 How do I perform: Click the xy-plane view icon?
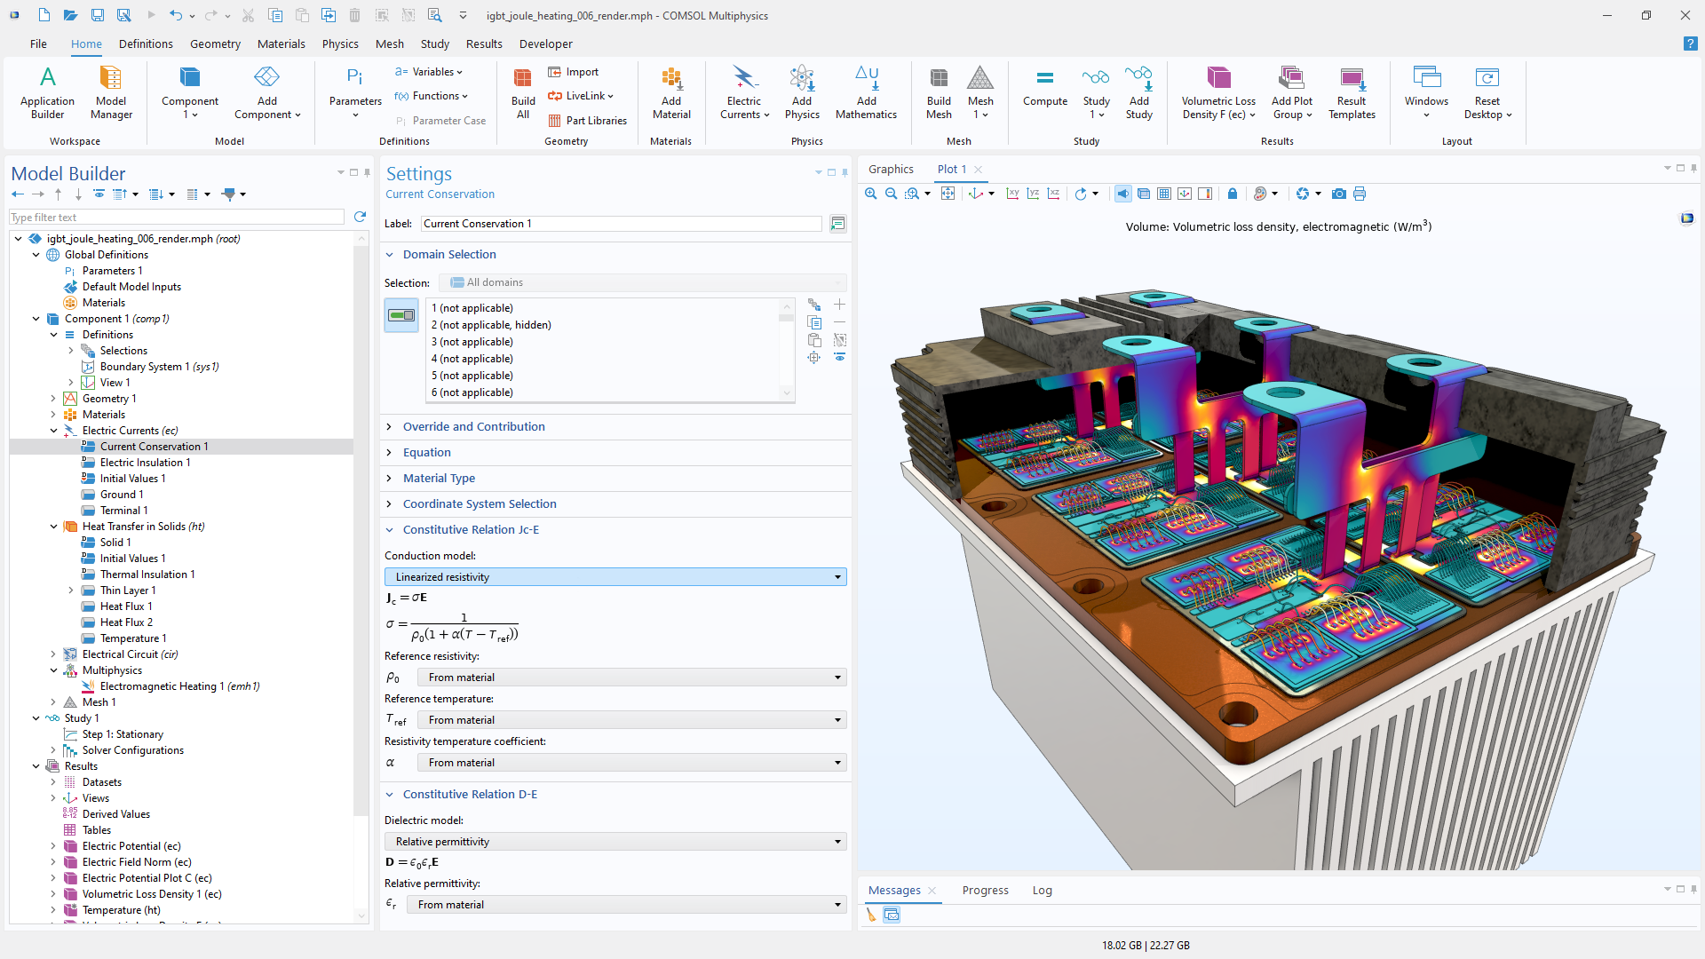point(1012,194)
